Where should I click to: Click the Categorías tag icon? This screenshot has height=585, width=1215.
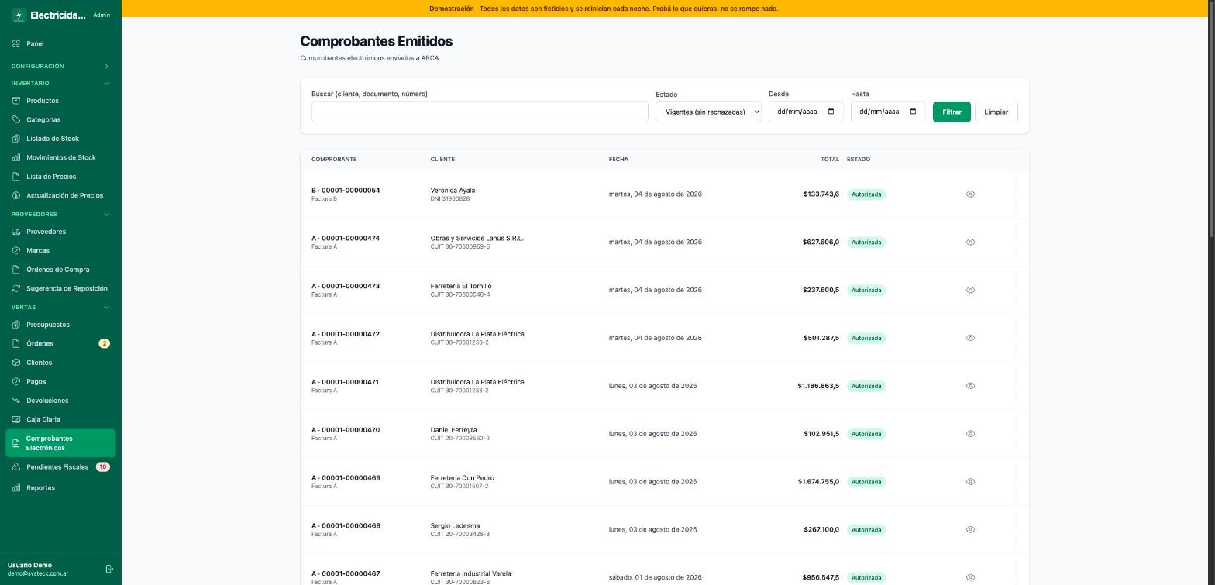[15, 119]
